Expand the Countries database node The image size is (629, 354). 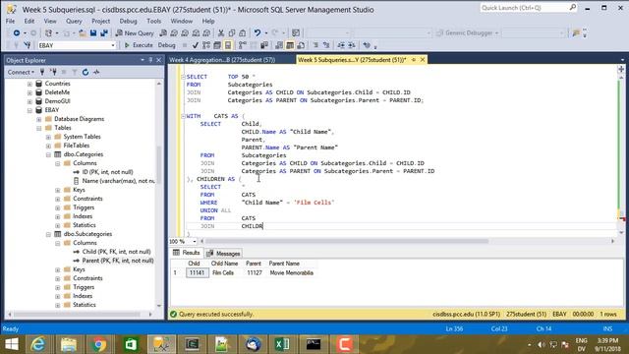tap(29, 84)
